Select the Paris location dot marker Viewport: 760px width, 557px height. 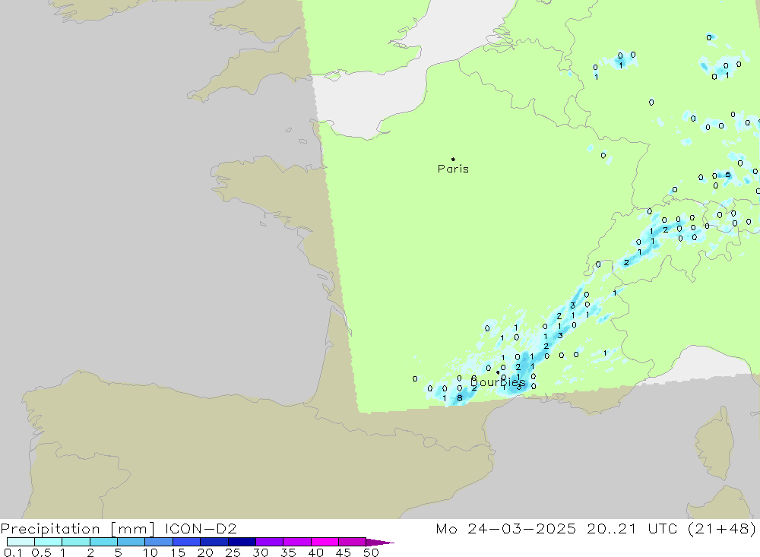(x=453, y=159)
